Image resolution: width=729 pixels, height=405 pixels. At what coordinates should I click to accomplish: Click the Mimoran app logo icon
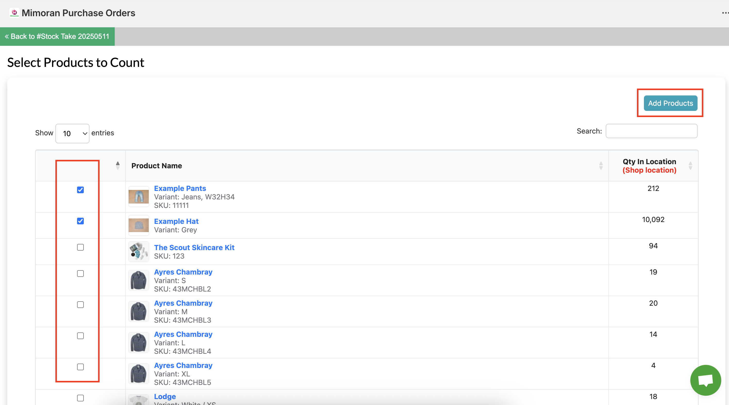[14, 13]
